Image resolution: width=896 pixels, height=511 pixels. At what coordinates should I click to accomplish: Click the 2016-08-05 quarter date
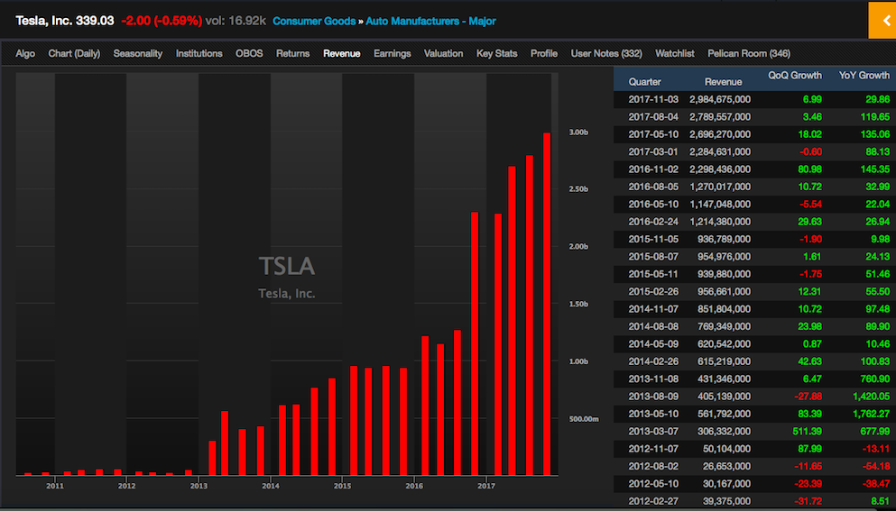[653, 187]
